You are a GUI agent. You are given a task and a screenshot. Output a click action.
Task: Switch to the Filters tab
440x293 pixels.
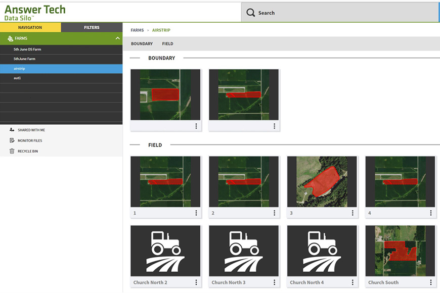click(92, 27)
